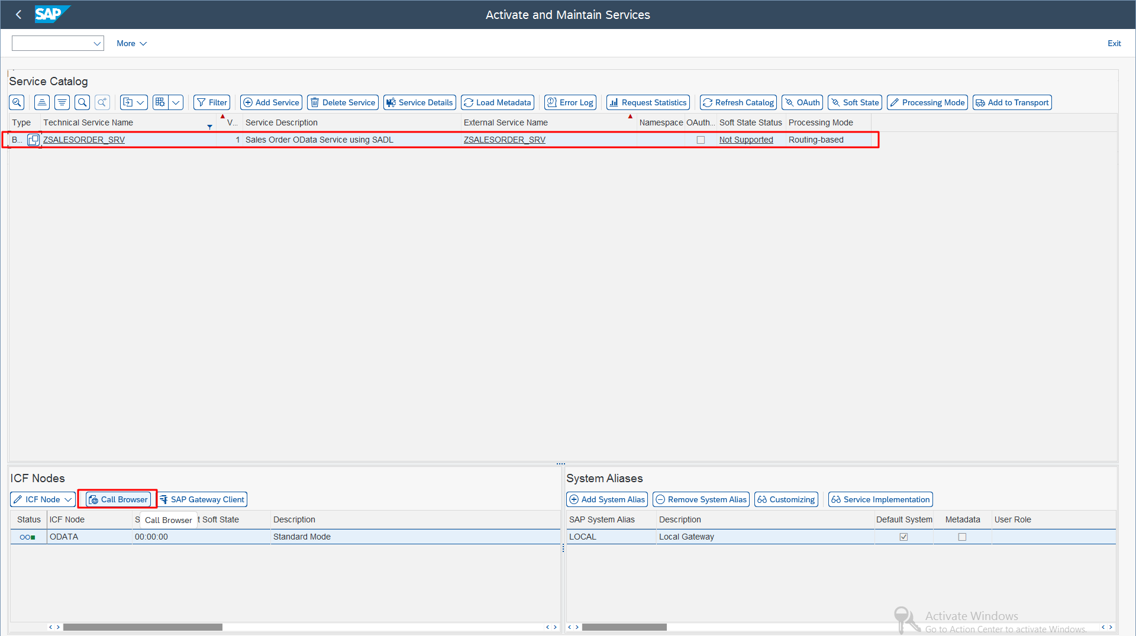Viewport: 1136px width, 636px height.
Task: Open SAP Gateway Client
Action: [202, 499]
